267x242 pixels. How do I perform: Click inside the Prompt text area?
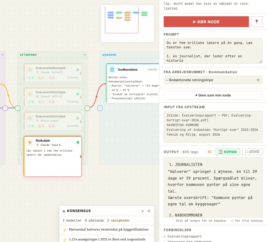(x=213, y=51)
